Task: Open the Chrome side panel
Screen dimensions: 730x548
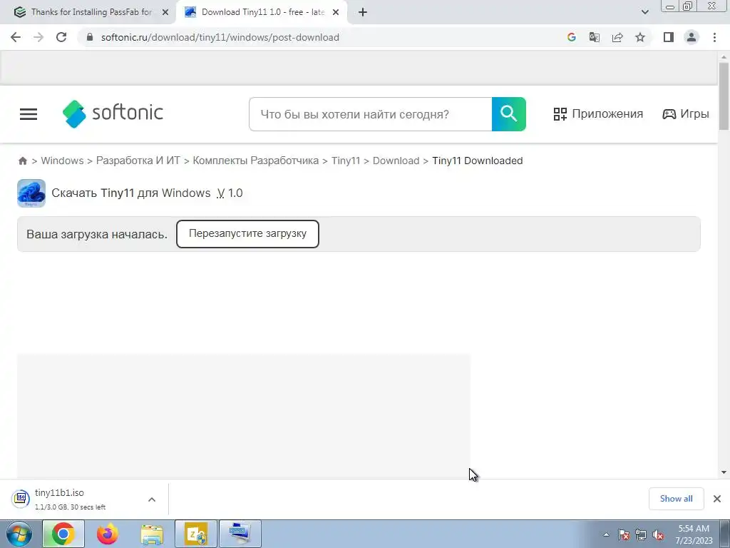Action: point(669,37)
